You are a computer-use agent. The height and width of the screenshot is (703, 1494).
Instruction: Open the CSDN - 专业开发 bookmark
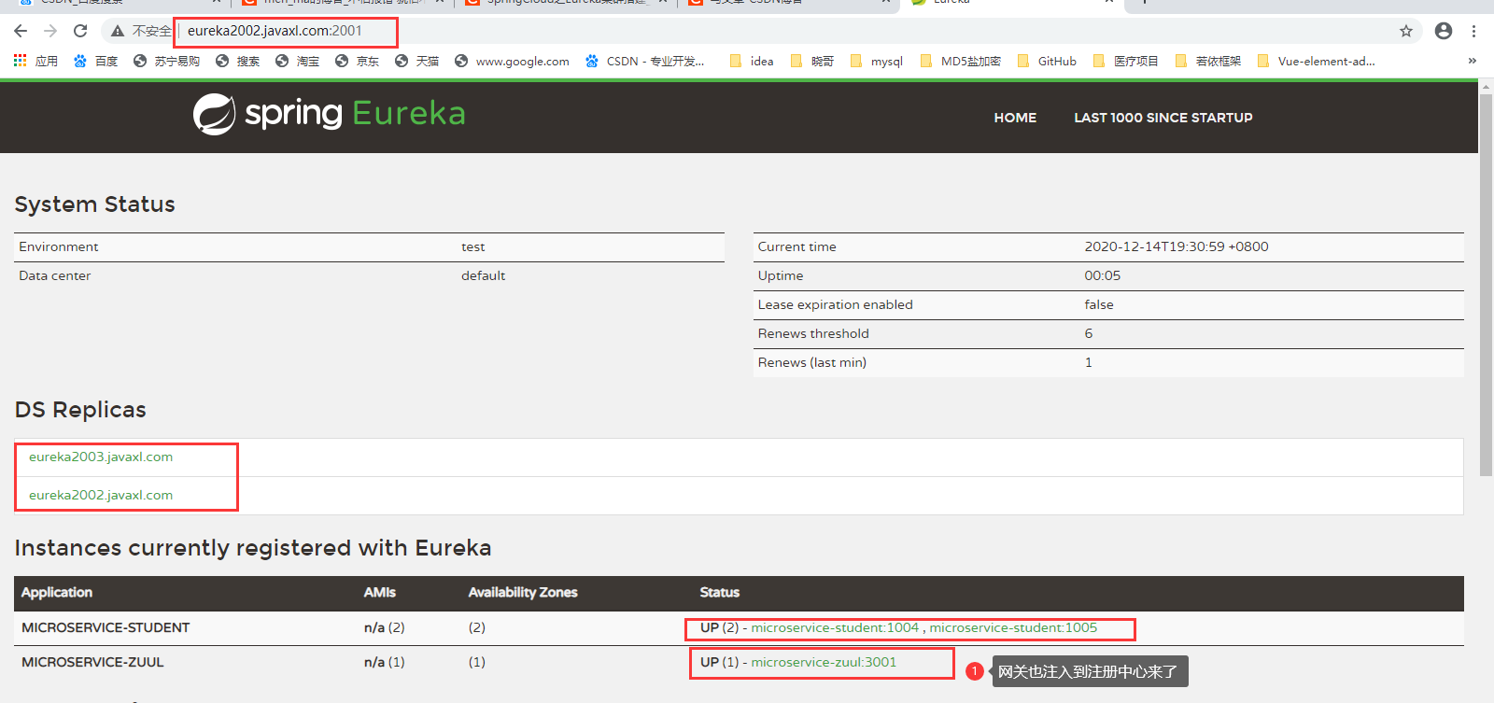(644, 61)
